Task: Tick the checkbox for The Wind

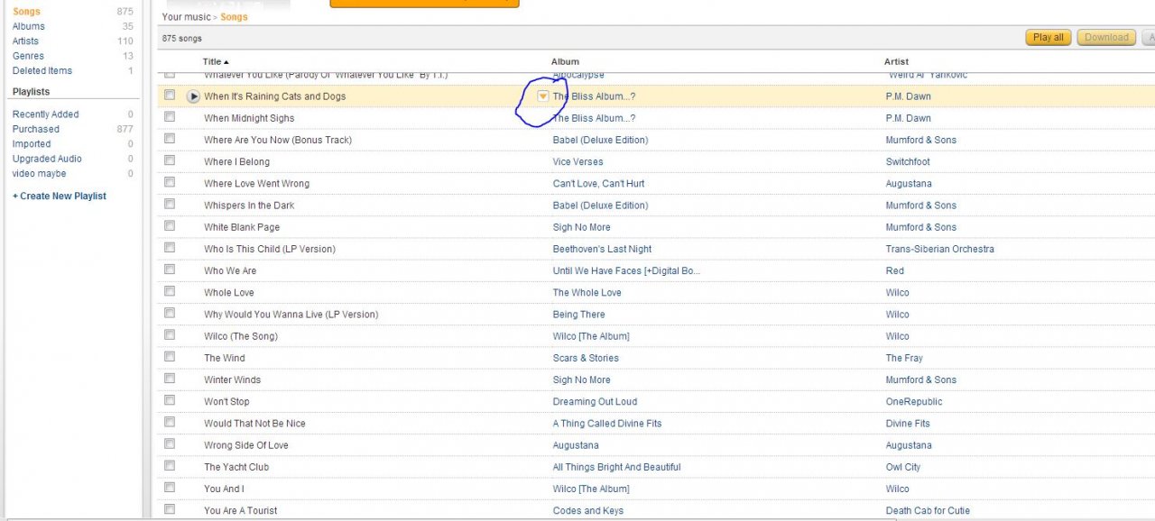Action: tap(170, 357)
